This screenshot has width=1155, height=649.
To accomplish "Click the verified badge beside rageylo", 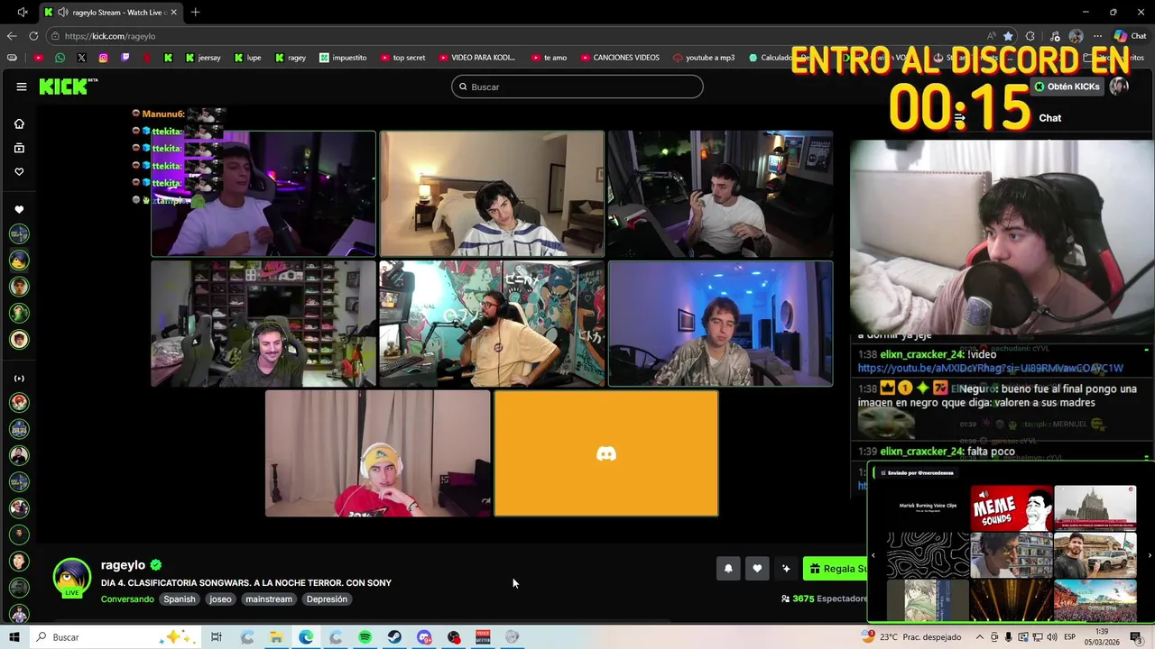I will point(156,565).
